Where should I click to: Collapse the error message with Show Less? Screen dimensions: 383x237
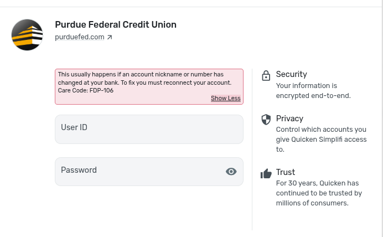click(x=225, y=98)
